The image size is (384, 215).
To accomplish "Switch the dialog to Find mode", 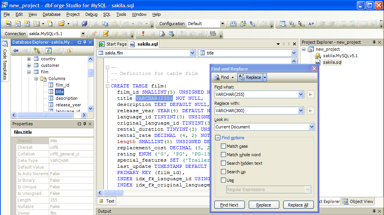I will 222,77.
